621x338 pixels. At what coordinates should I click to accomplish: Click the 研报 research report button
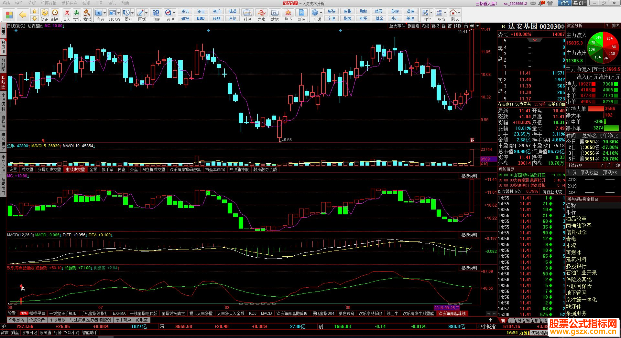[185, 18]
